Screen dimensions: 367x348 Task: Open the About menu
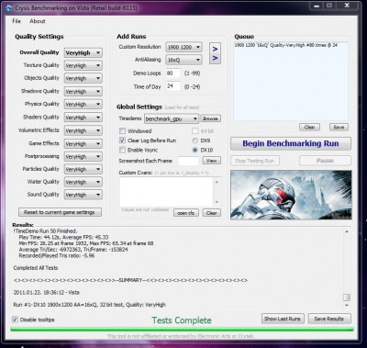[x=38, y=21]
